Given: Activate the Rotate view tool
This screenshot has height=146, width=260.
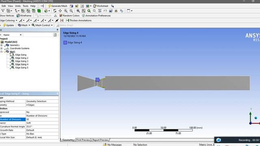Looking at the screenshot, I should pos(55,11).
